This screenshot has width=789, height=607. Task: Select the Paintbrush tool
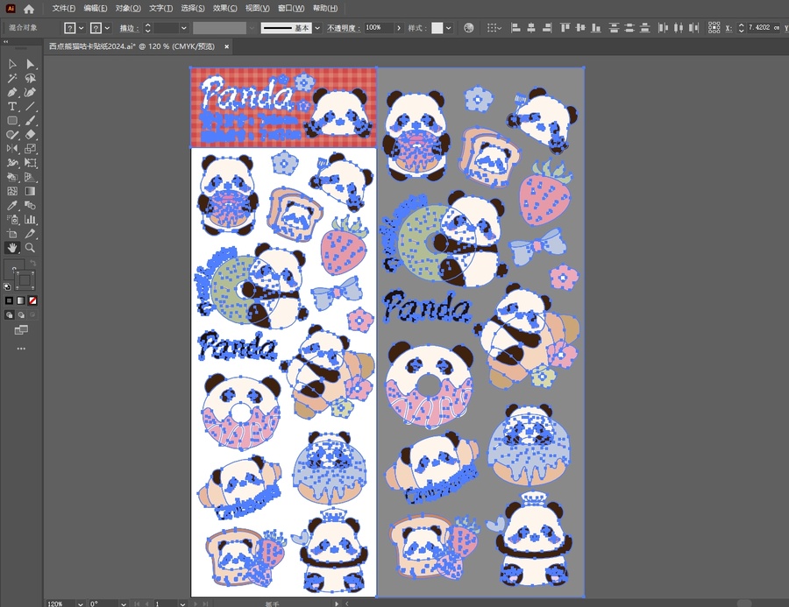(30, 120)
